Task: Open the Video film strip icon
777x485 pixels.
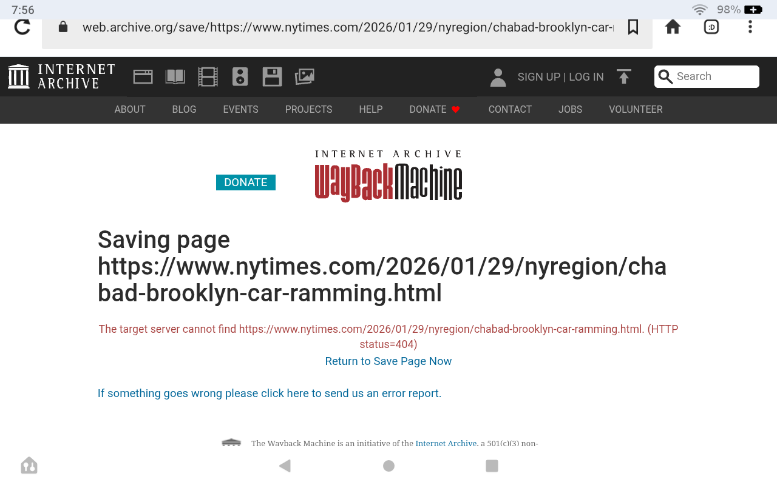Action: [208, 76]
